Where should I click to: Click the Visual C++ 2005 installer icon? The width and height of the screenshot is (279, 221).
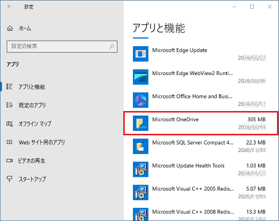click(141, 193)
